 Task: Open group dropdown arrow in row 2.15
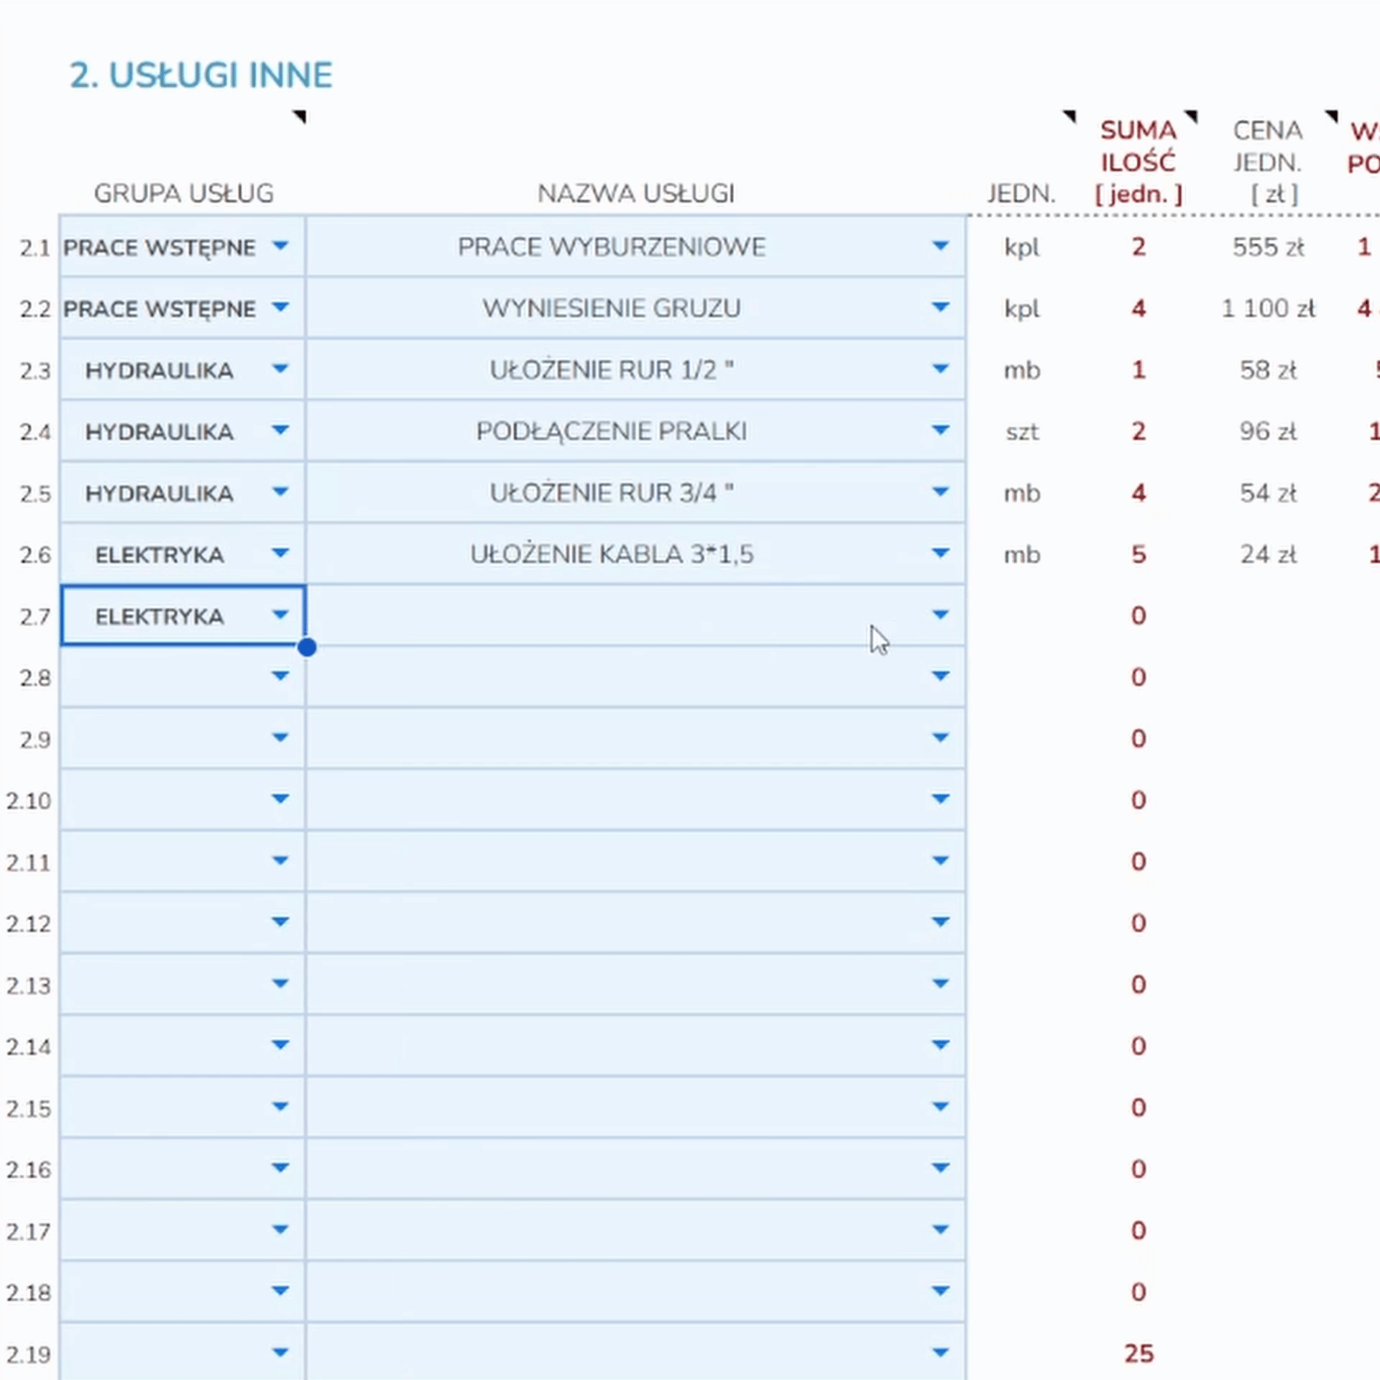pos(280,1106)
